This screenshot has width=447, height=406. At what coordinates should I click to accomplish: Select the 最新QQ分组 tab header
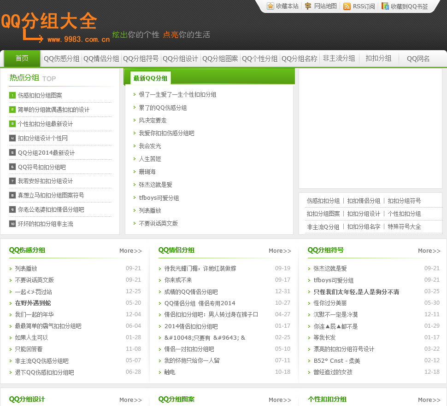151,78
